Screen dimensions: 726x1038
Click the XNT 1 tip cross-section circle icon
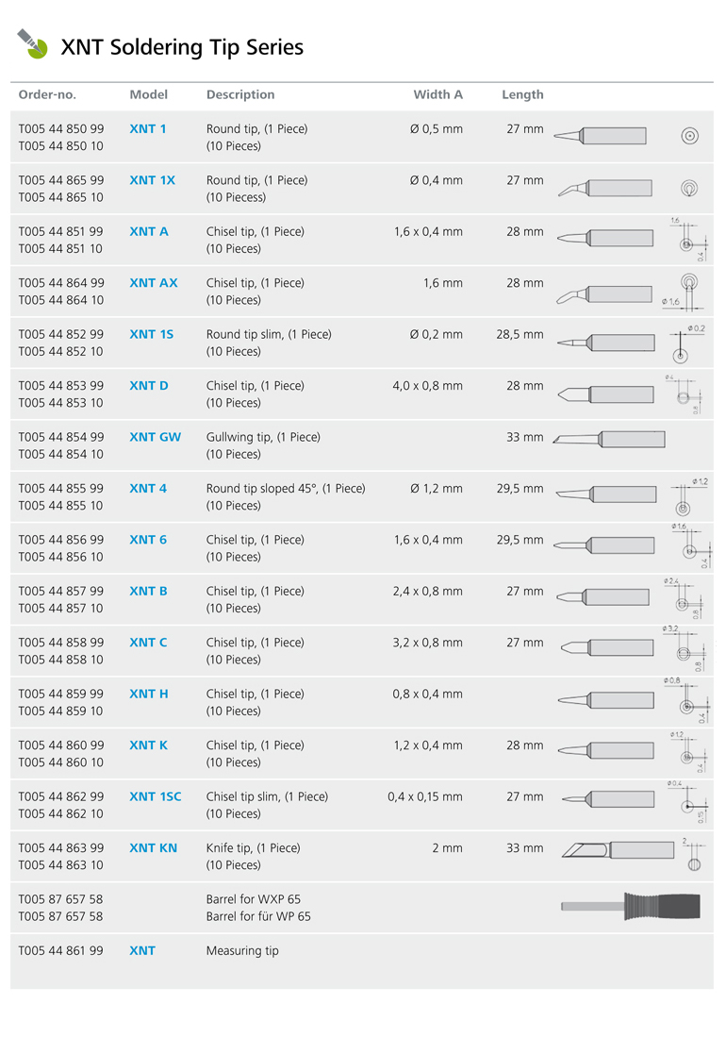point(689,137)
